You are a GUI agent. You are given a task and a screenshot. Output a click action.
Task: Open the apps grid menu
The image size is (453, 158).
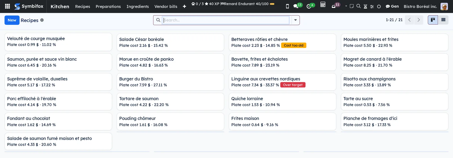[x=8, y=6]
